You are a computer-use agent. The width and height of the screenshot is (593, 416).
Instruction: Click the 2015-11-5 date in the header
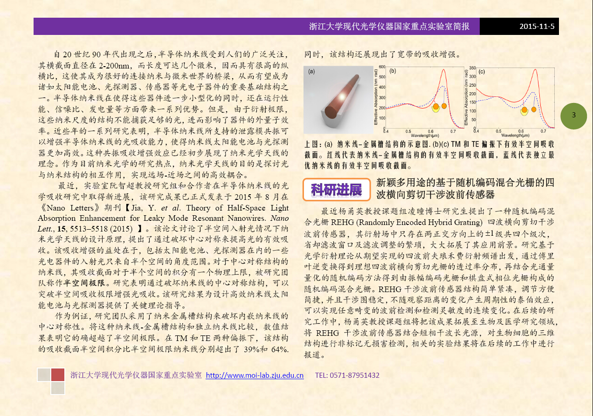coord(537,27)
